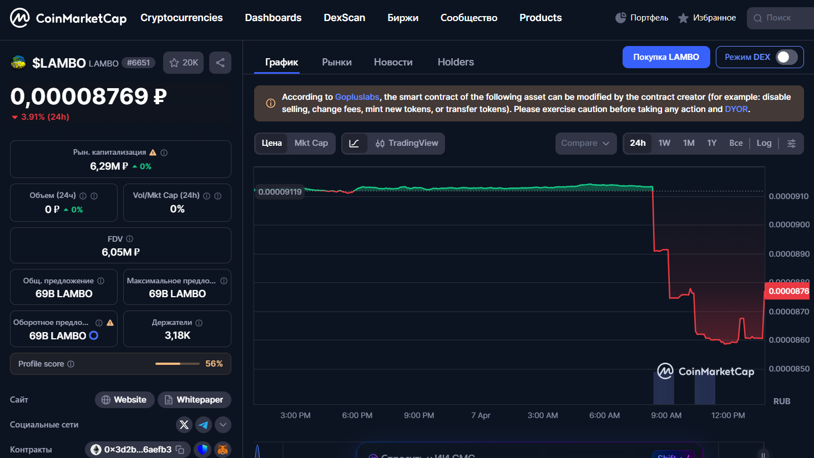Open the Dashboards menu

pyautogui.click(x=274, y=18)
